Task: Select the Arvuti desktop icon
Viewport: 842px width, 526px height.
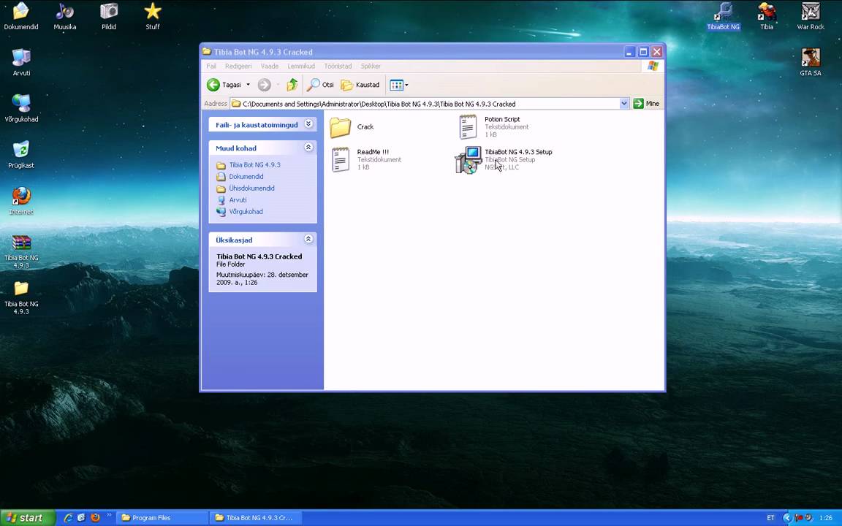Action: point(21,62)
